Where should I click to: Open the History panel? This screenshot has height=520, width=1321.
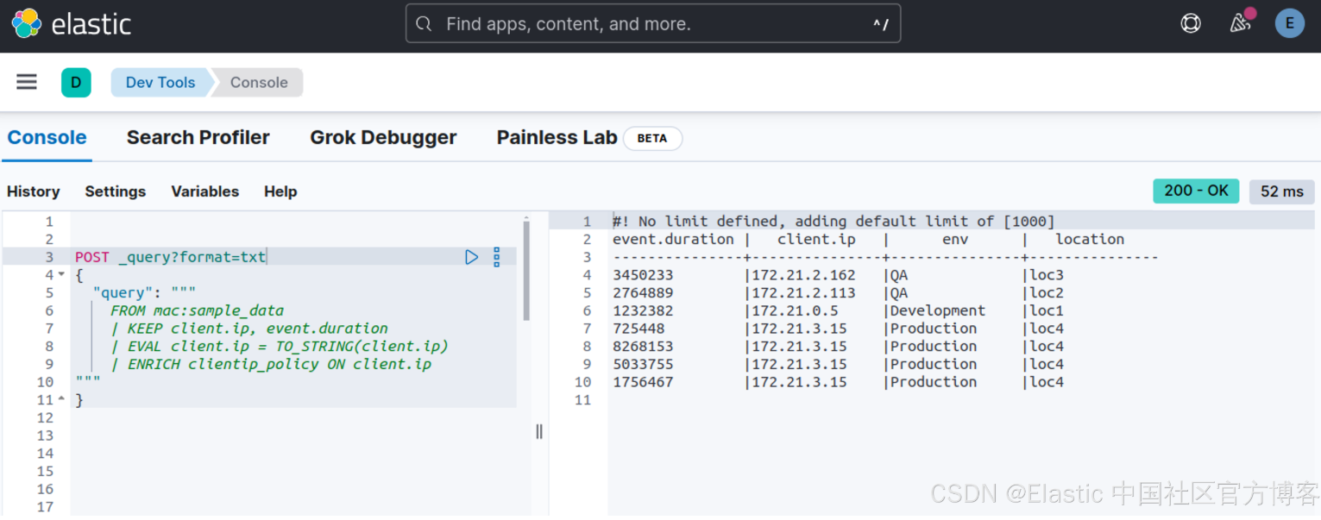point(34,191)
